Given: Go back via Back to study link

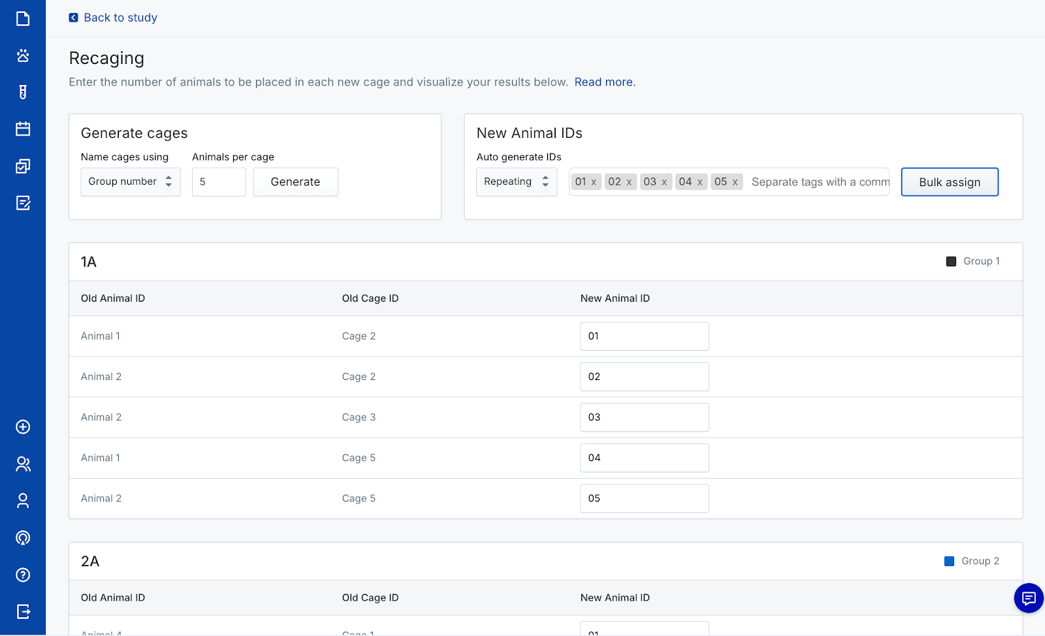Looking at the screenshot, I should click(x=114, y=18).
